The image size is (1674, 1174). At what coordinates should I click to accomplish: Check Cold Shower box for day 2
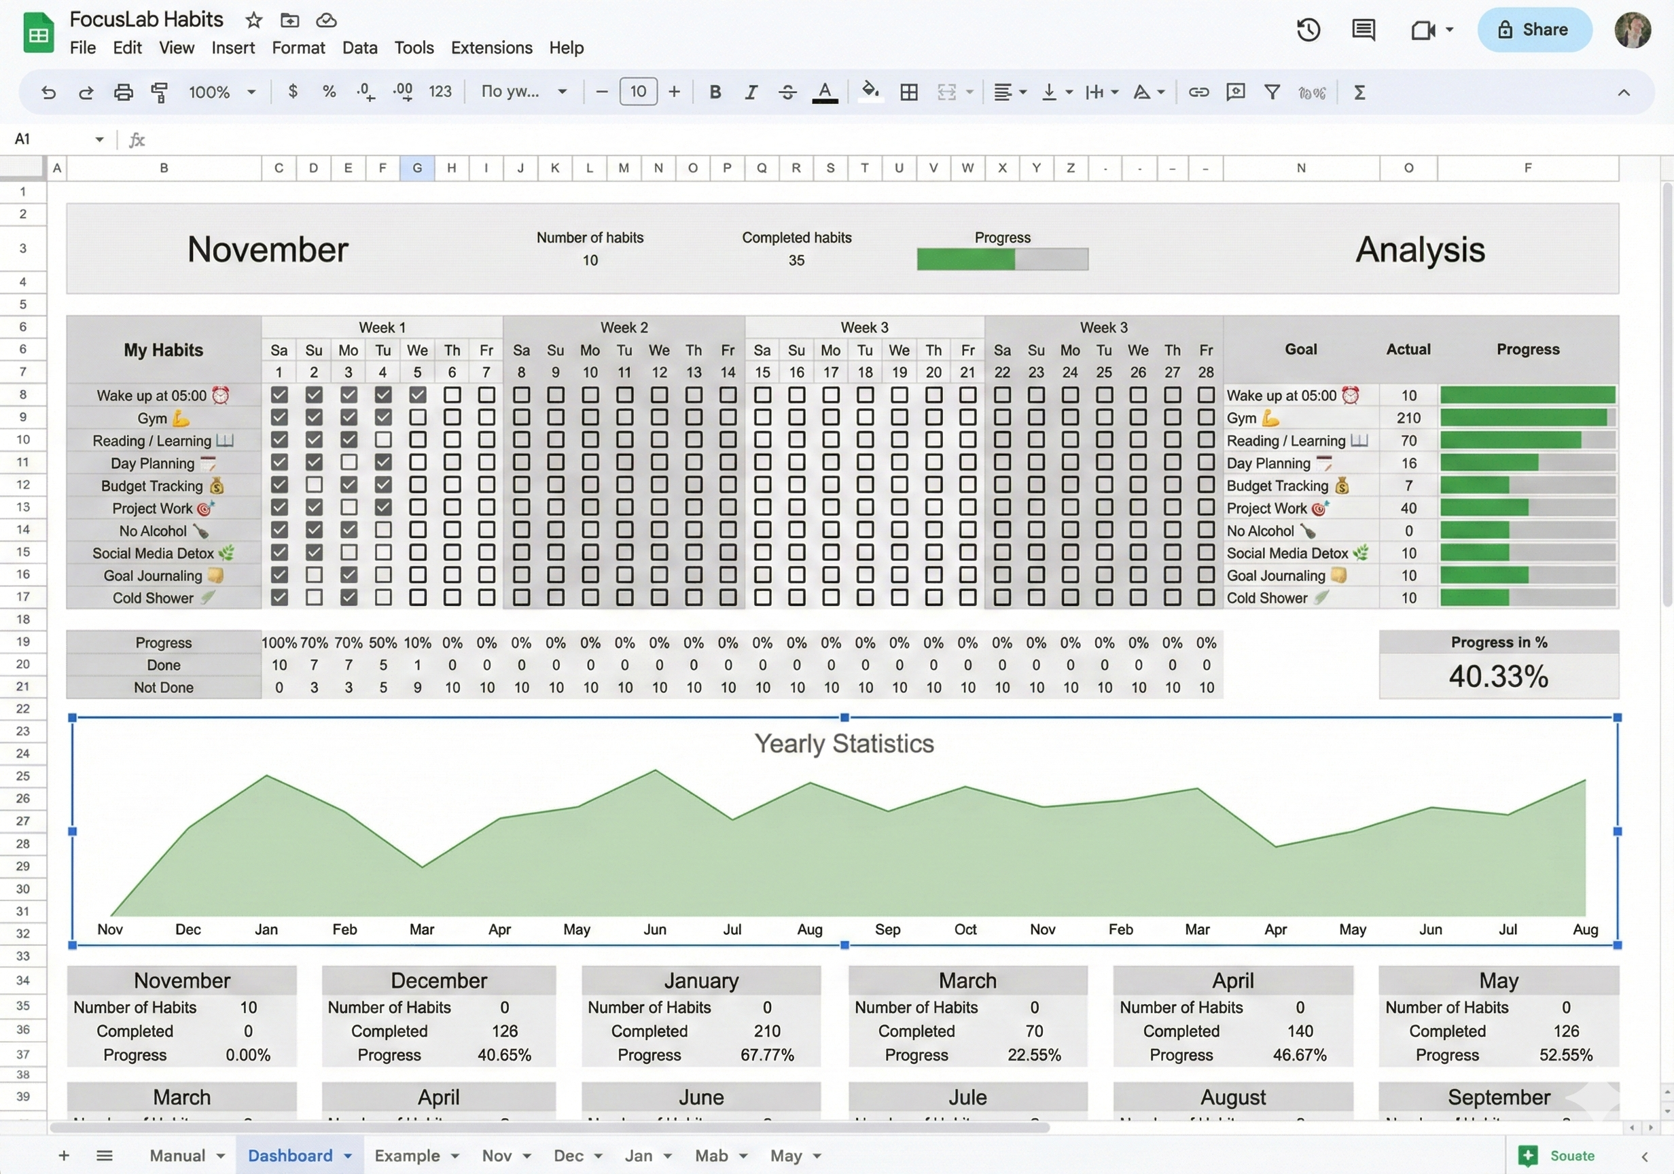click(315, 597)
